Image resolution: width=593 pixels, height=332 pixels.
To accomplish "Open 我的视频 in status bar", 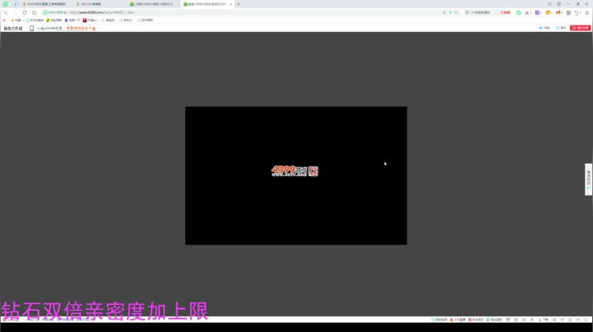I will coord(439,320).
